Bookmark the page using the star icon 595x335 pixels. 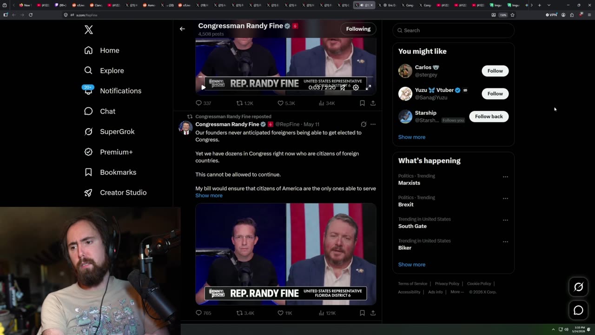(512, 15)
